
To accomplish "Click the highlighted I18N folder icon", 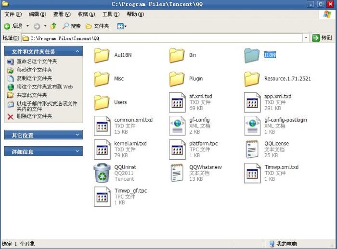I will point(252,55).
